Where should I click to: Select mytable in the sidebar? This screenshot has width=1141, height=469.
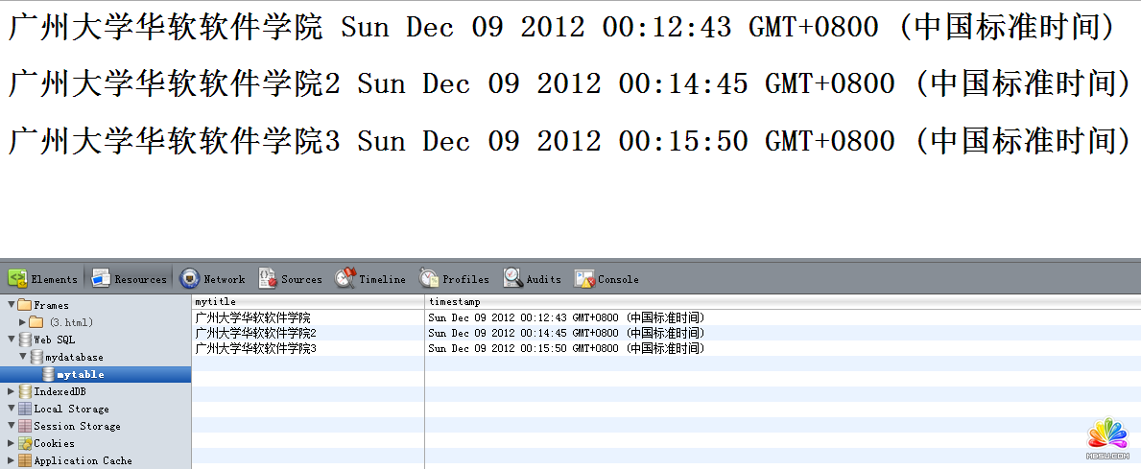(80, 374)
